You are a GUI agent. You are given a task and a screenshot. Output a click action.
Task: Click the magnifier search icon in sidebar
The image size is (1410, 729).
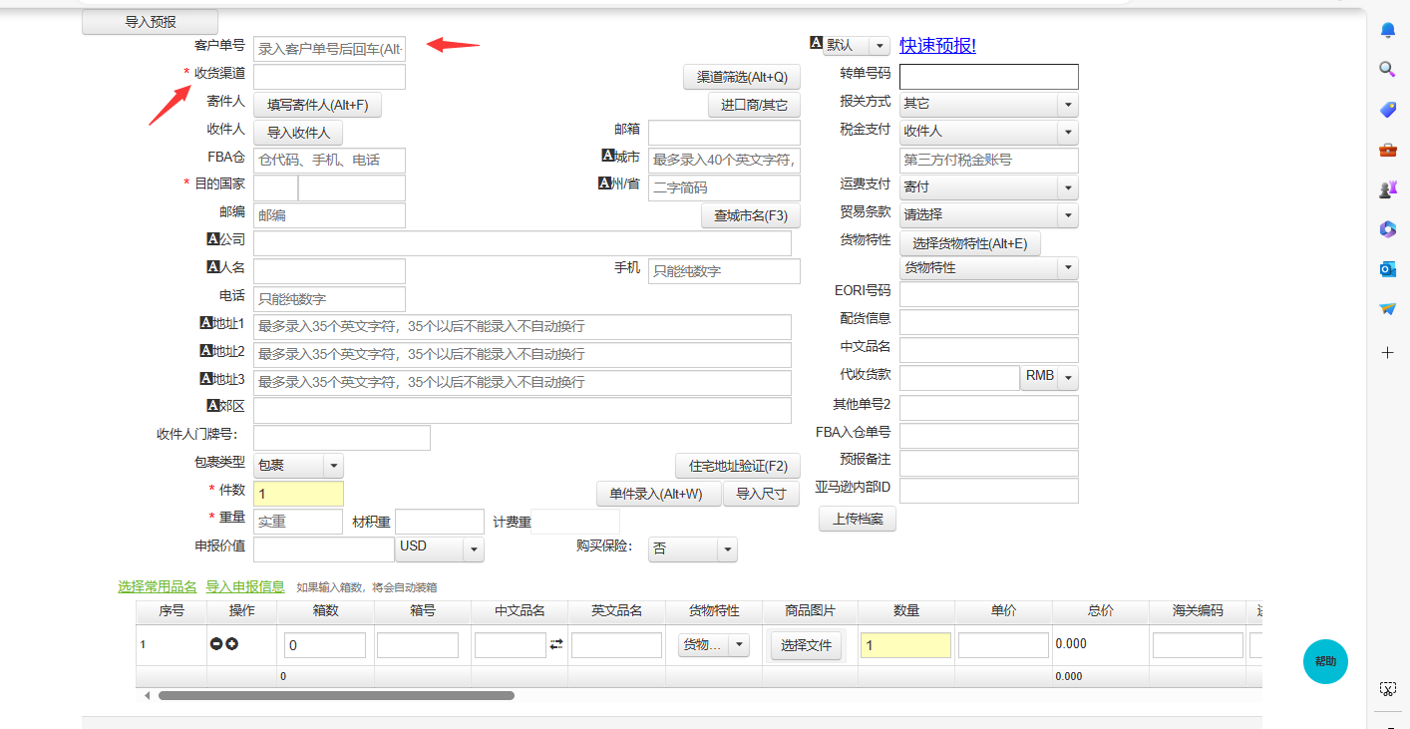click(x=1387, y=69)
